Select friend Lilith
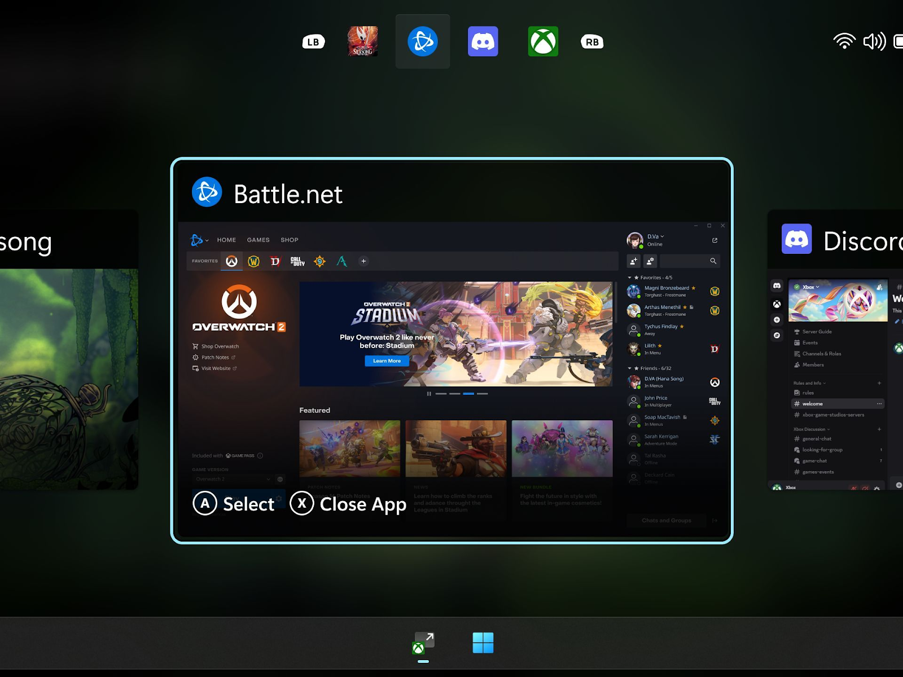 (673, 349)
